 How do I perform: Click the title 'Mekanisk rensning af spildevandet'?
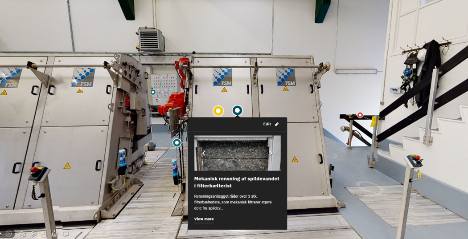[x=237, y=178]
